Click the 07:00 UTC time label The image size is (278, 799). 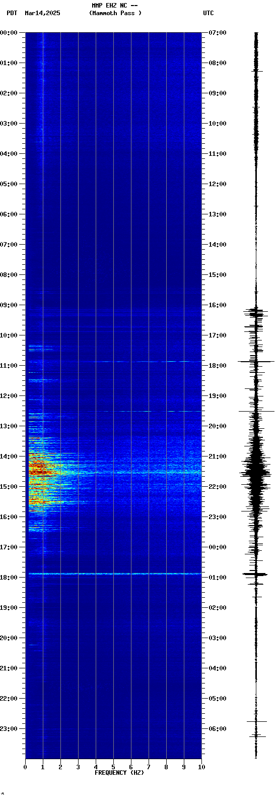218,33
